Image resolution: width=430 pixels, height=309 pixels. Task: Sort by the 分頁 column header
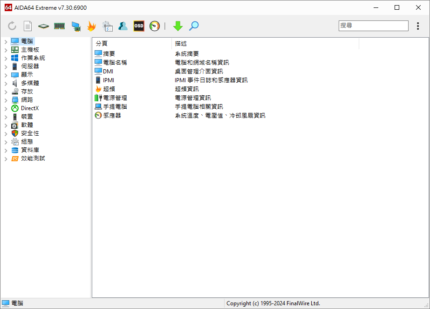pos(132,44)
